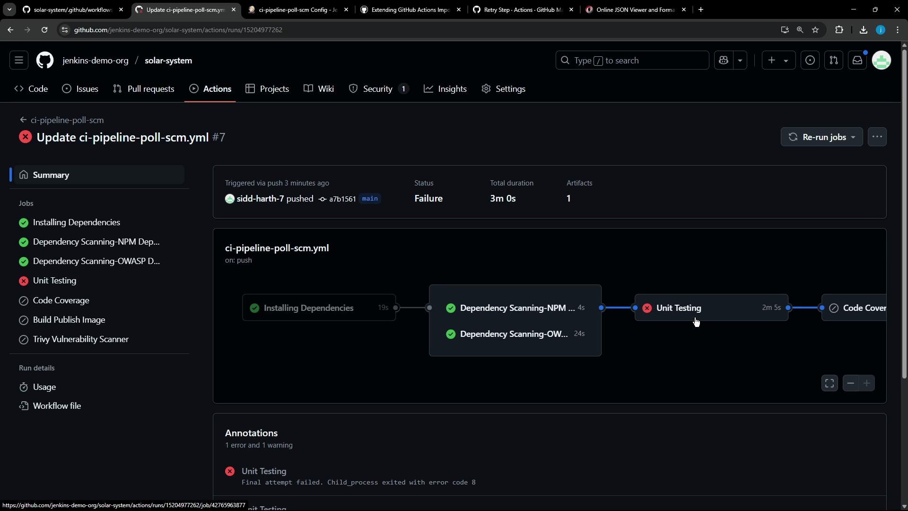This screenshot has width=908, height=511.
Task: Switch to the solar-system/.github/workflows browser tab
Action: pyautogui.click(x=73, y=9)
